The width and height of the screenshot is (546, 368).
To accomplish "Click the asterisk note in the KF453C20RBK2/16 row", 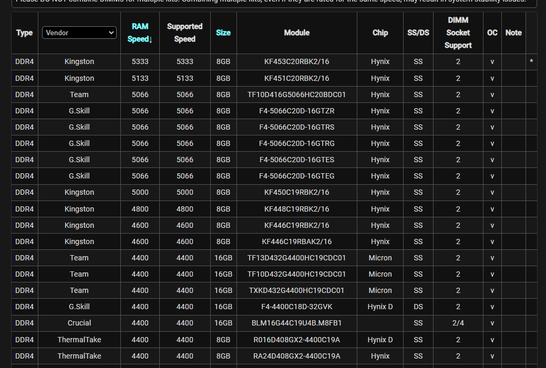I will point(531,61).
